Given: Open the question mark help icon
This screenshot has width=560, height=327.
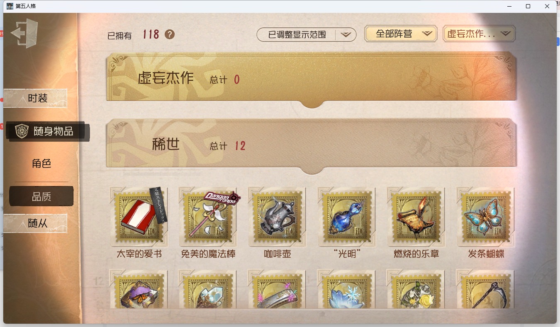Looking at the screenshot, I should 169,34.
